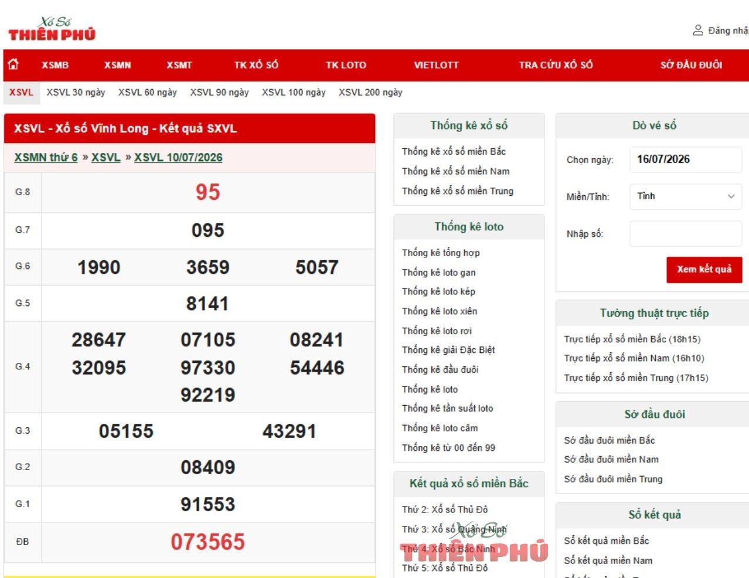Viewport: 749px width, 578px height.
Task: Click the Thống kê loto heading
Action: click(x=469, y=227)
